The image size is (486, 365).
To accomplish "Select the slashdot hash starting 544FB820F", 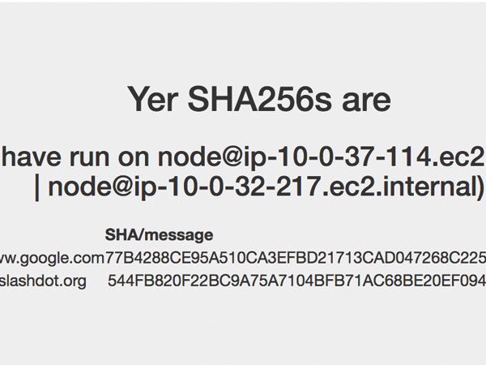I will [297, 281].
